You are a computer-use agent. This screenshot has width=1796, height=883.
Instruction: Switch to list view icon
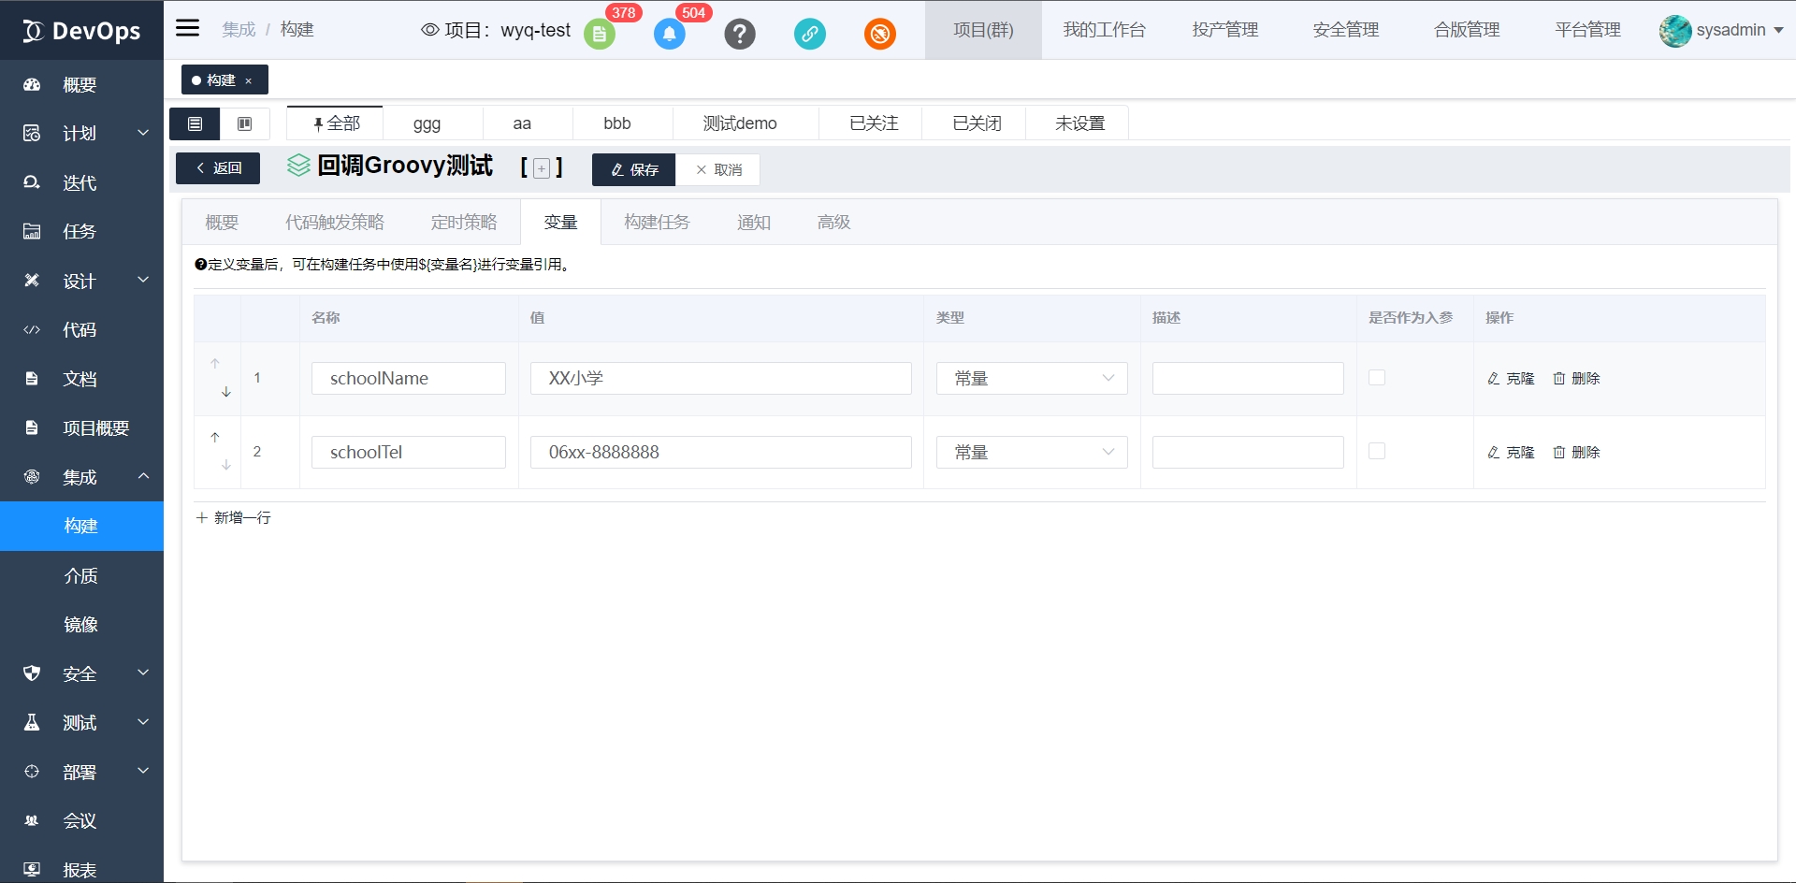tap(195, 123)
